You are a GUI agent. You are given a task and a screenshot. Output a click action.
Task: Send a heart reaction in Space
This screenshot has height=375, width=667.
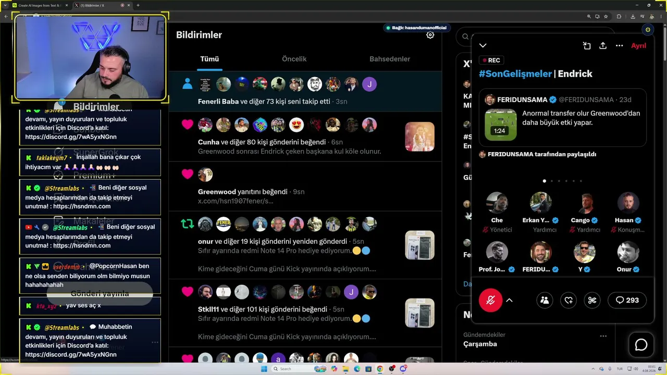click(x=569, y=300)
